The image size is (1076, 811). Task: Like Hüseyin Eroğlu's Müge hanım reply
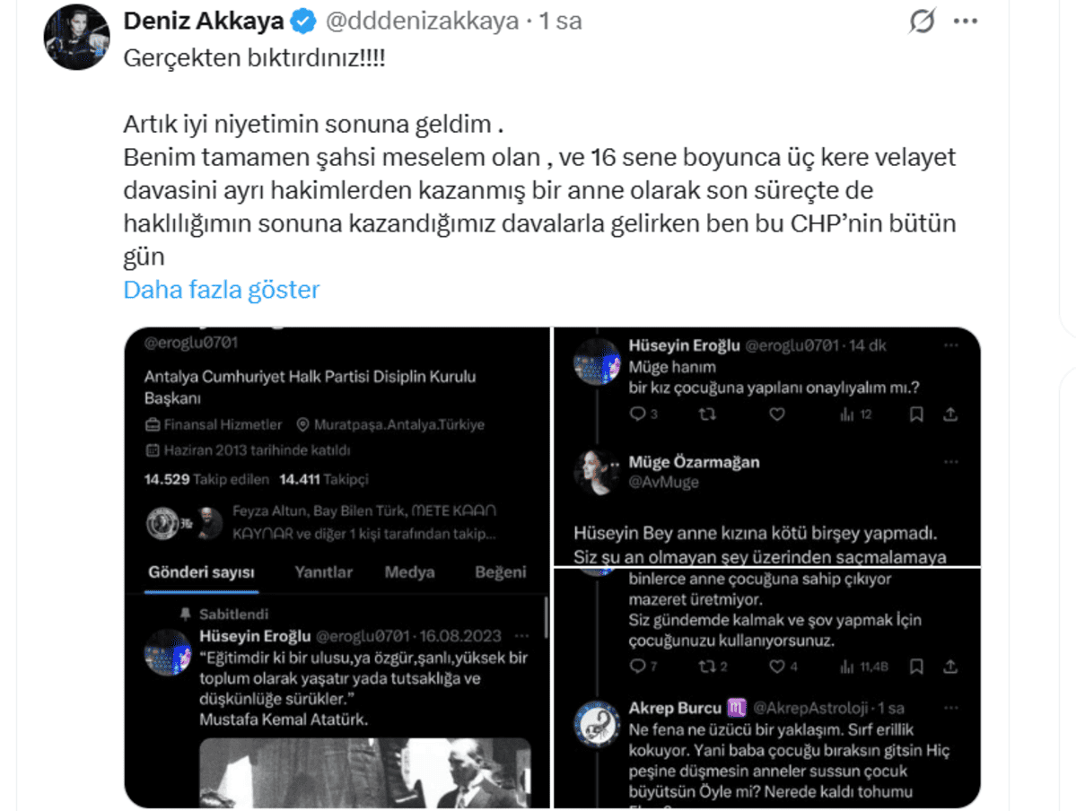pos(776,414)
